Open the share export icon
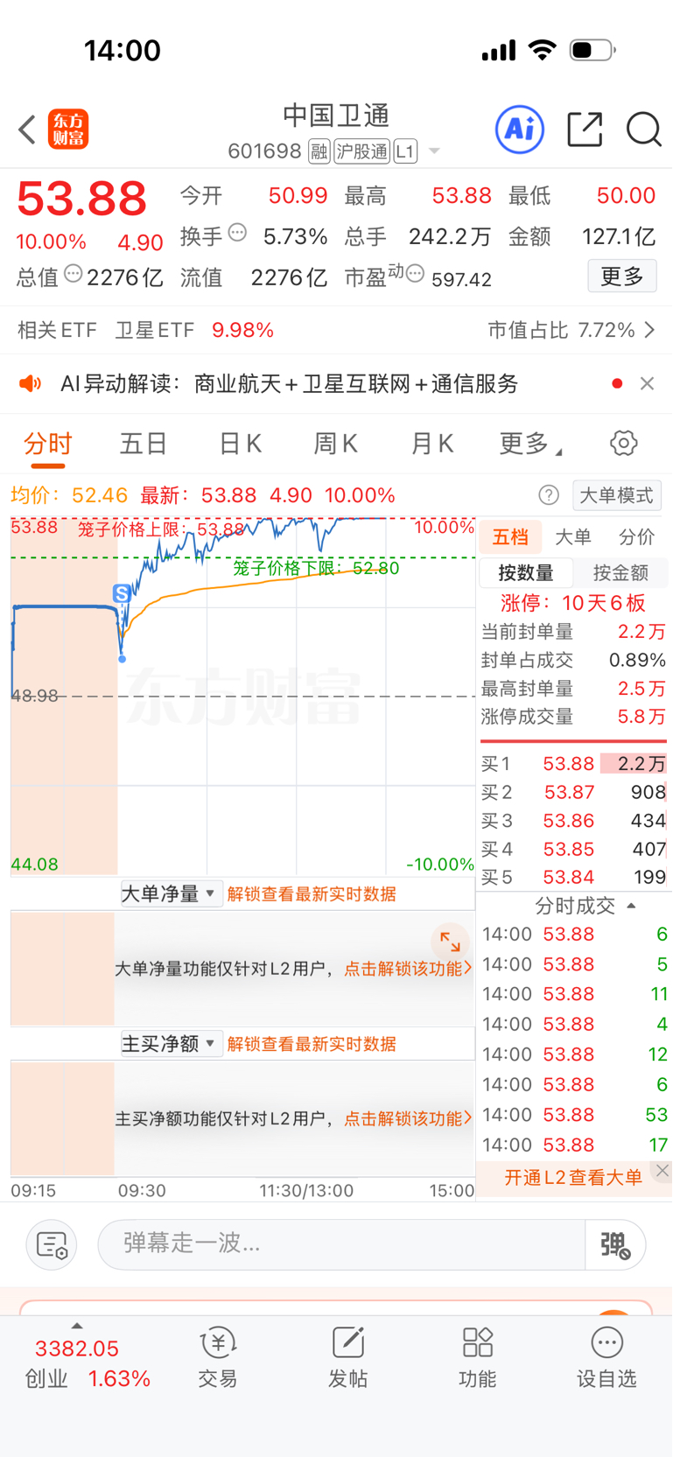The height and width of the screenshot is (1457, 673). [585, 130]
